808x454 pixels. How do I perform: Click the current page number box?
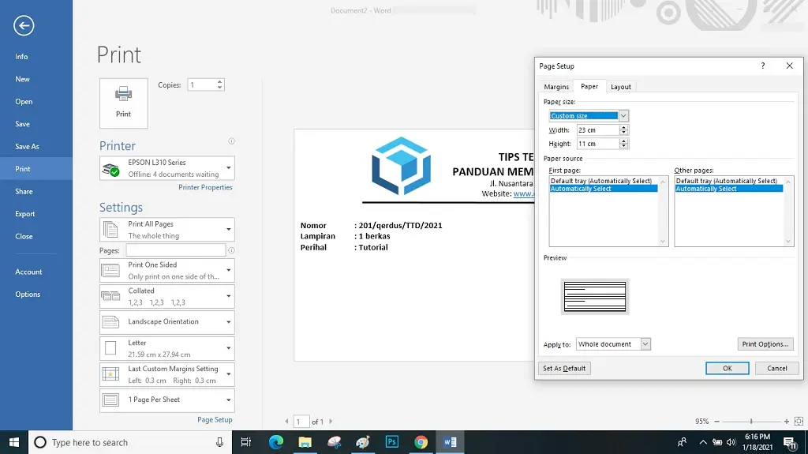[301, 422]
